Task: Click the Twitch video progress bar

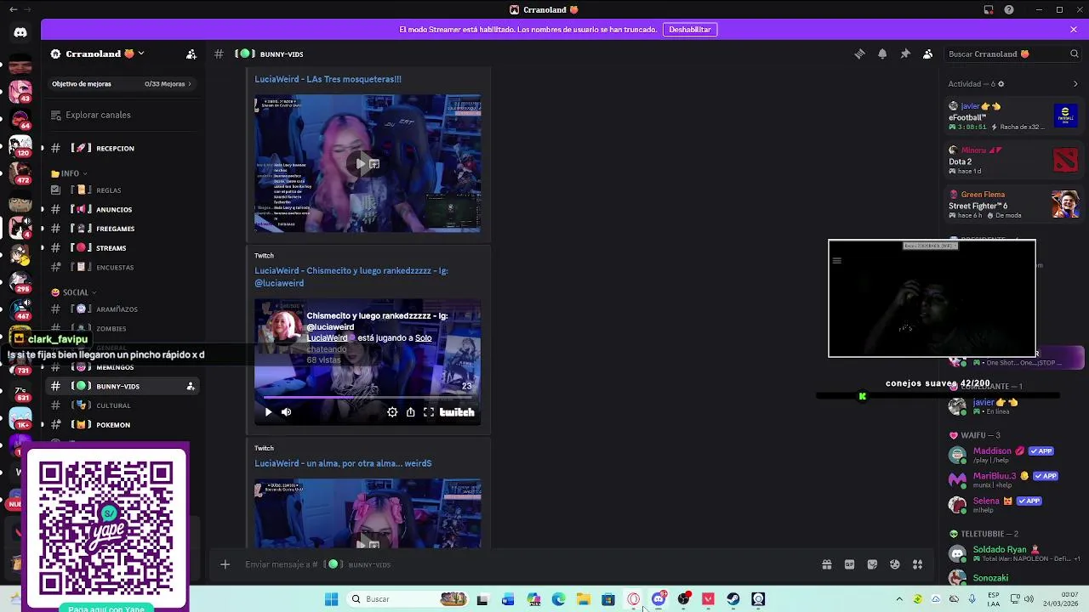Action: (368, 397)
